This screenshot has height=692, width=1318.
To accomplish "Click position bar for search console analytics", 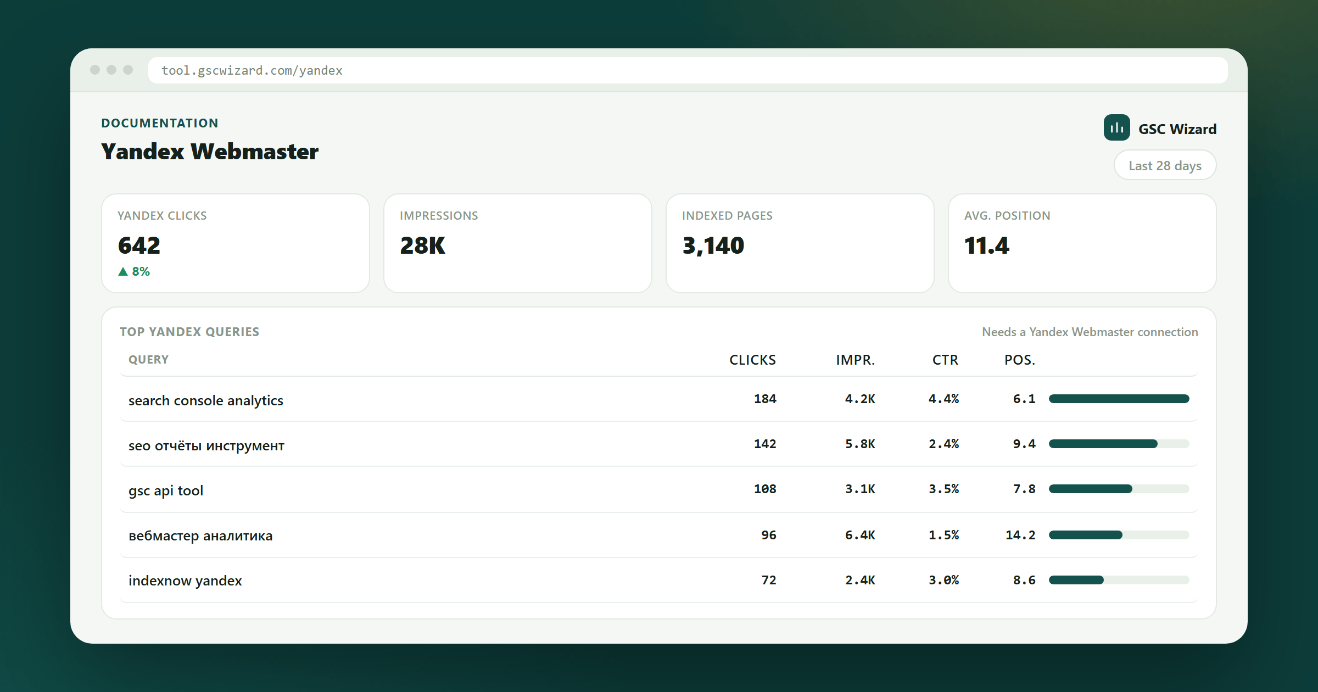I will click(x=1119, y=399).
